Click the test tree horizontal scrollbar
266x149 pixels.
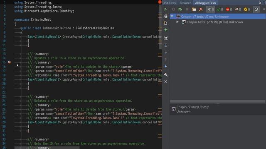(x=217, y=101)
